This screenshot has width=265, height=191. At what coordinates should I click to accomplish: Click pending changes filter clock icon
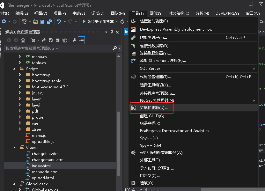[33, 40]
